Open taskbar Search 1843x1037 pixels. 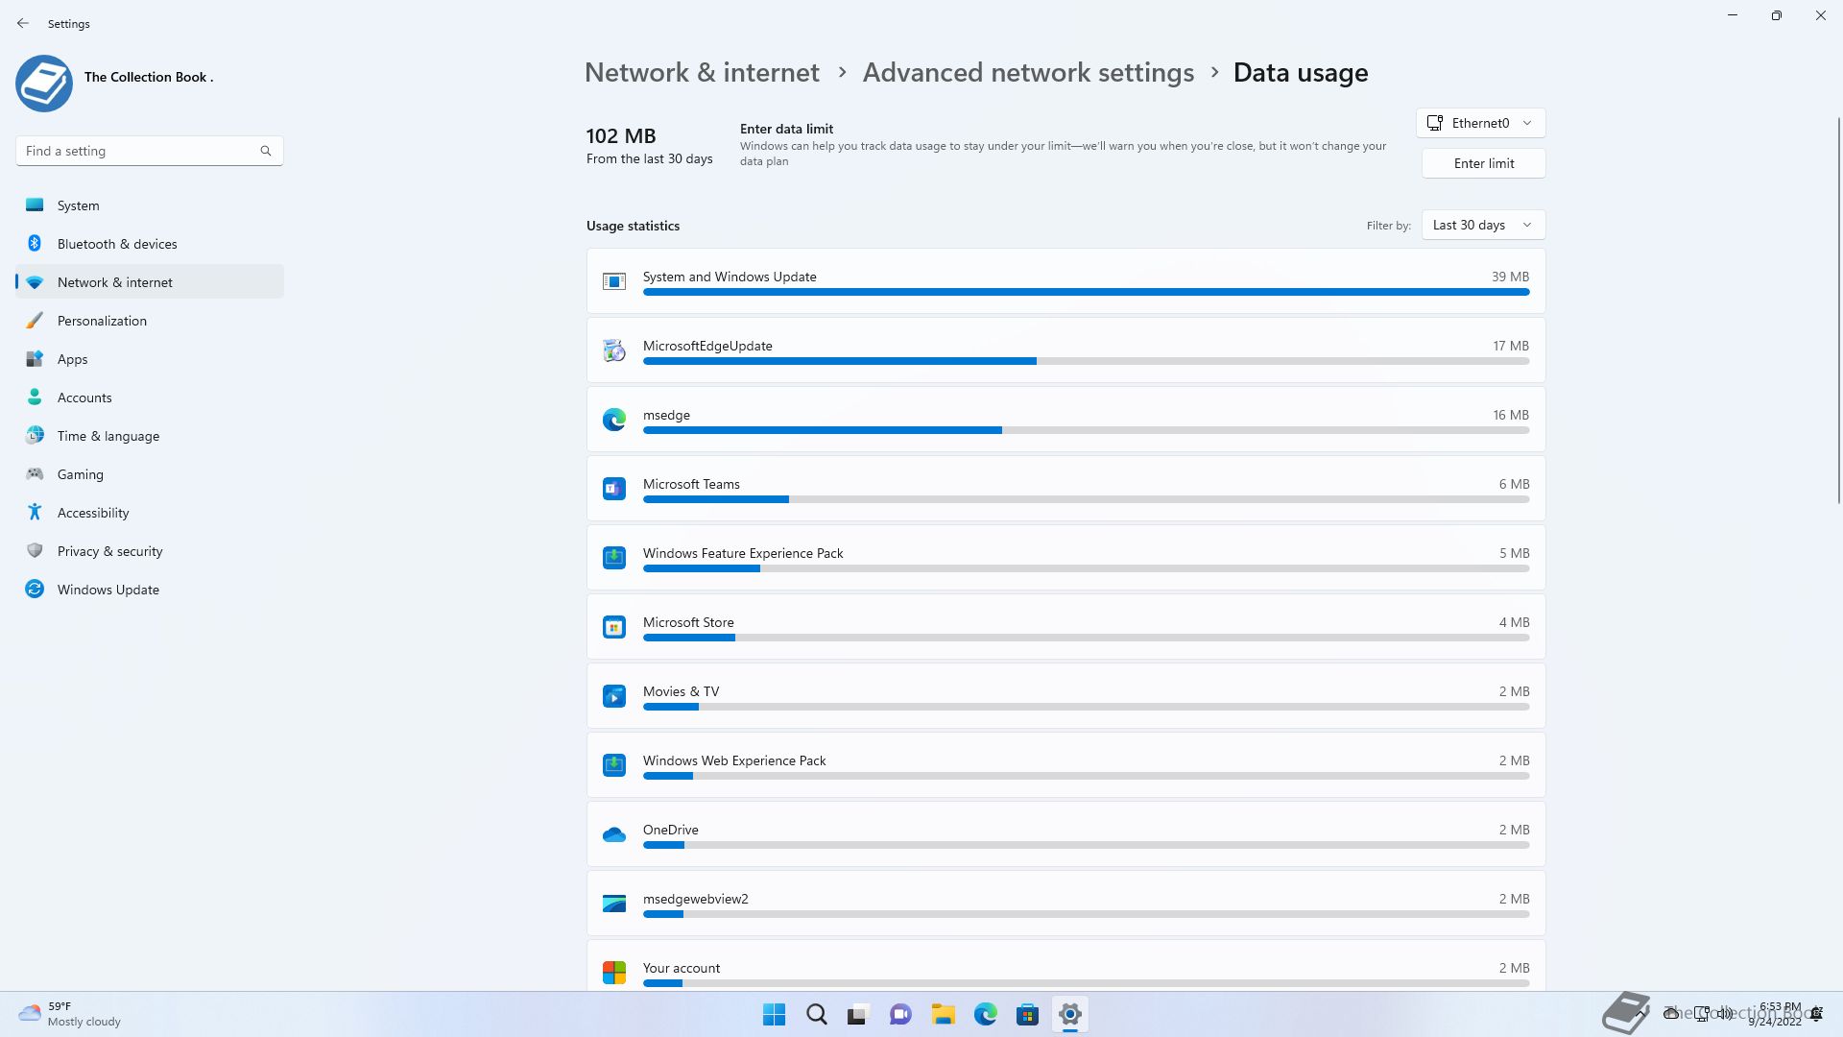point(817,1015)
